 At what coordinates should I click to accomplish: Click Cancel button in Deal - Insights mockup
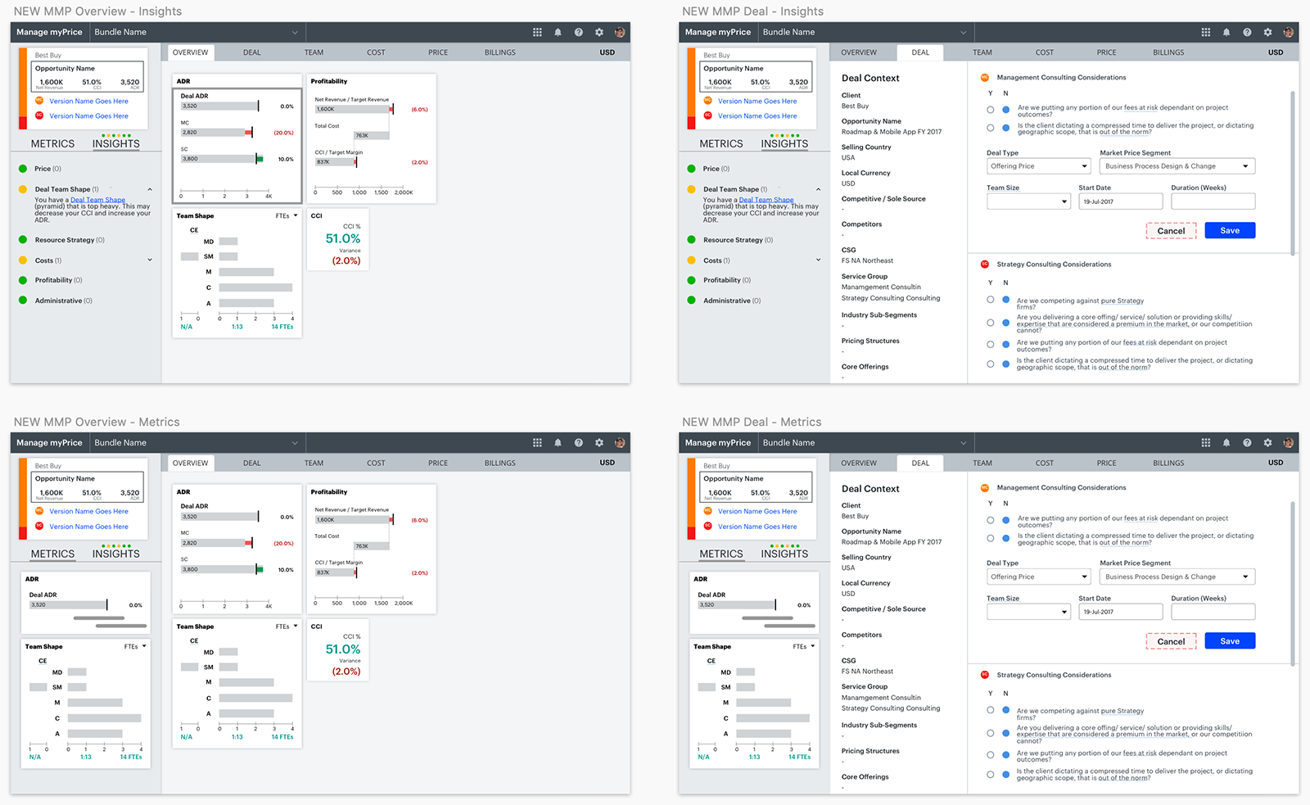[x=1171, y=231]
